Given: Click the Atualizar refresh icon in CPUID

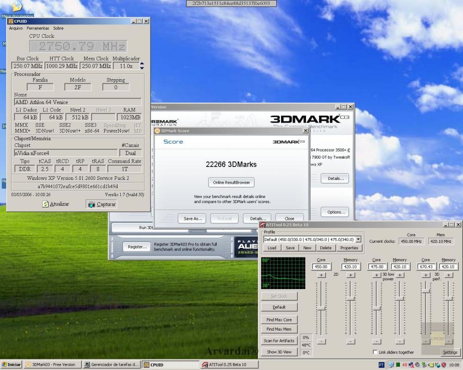Looking at the screenshot, I should (45, 204).
